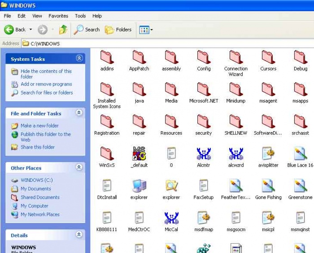Open the View menu
314x253 pixels.
point(37,16)
